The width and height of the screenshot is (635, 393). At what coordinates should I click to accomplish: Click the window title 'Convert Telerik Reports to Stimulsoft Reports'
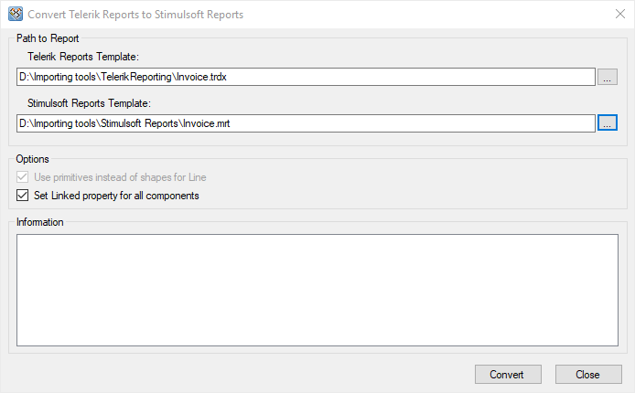pyautogui.click(x=135, y=16)
